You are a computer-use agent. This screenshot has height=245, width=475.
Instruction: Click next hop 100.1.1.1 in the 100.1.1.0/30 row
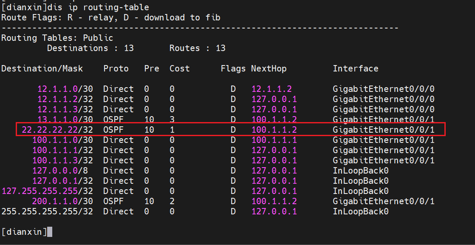(x=274, y=140)
